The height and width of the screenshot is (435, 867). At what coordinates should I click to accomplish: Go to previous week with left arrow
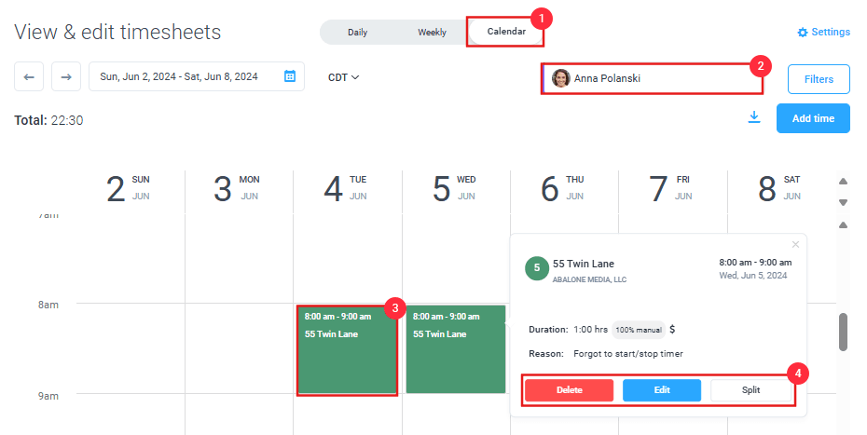(x=29, y=76)
